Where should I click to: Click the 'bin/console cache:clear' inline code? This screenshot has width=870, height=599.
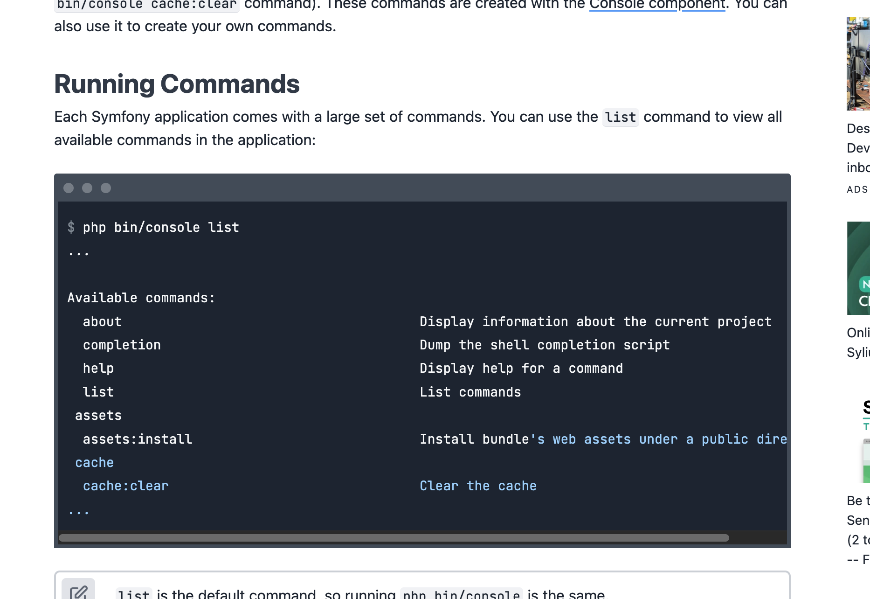[147, 5]
